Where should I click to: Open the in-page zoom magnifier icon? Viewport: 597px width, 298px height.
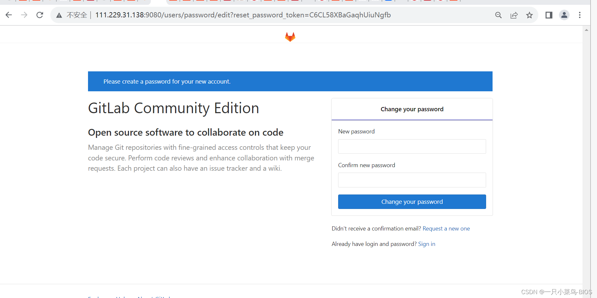tap(498, 15)
